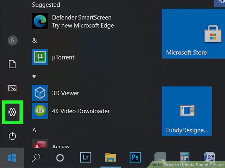
Task: Open the Settings gear icon
Action: [x=12, y=112]
